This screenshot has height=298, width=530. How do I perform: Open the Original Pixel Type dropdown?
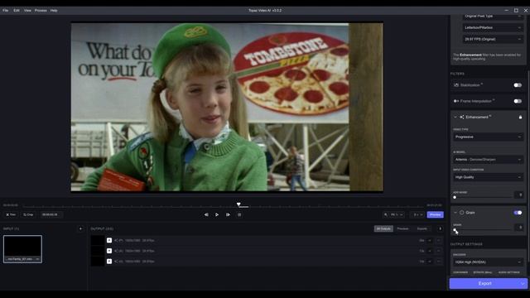493,17
